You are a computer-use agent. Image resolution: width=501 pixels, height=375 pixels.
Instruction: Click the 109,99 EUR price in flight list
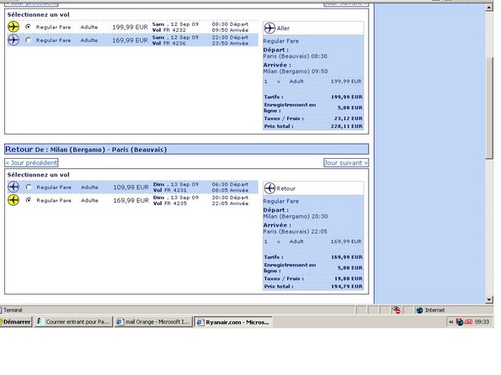point(131,187)
